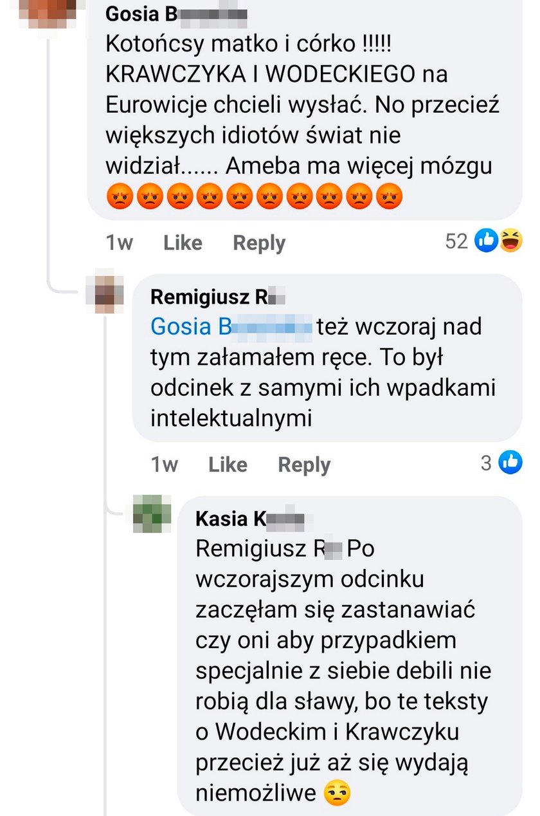Image resolution: width=540 pixels, height=816 pixels.
Task: Click the blue thumbs-up reaction on Gosia's comment
Action: point(486,241)
